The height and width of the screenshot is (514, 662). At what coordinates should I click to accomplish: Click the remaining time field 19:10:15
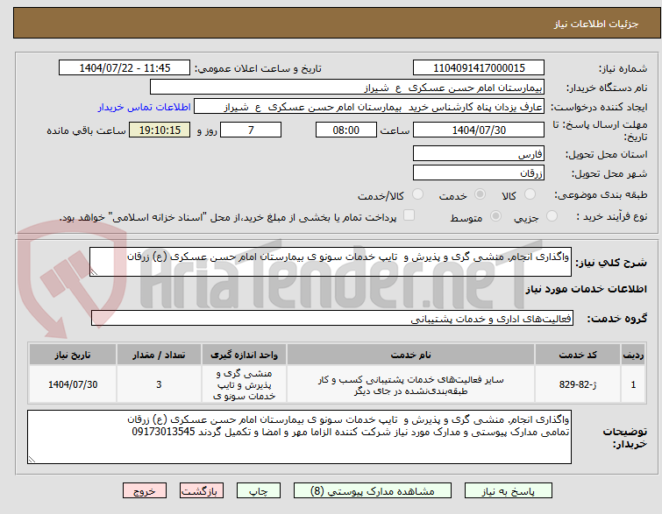[160, 130]
